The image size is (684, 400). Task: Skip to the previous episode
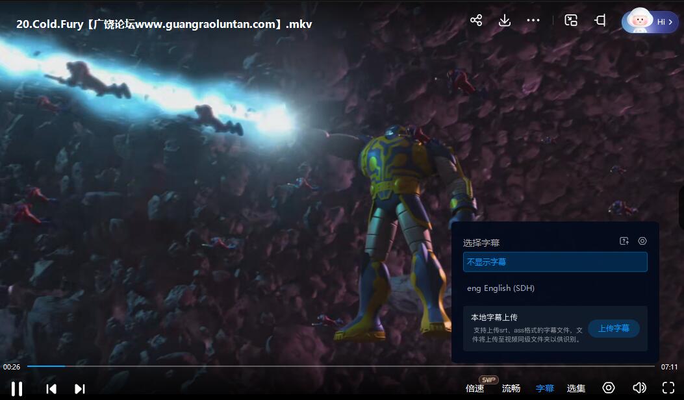click(x=51, y=389)
